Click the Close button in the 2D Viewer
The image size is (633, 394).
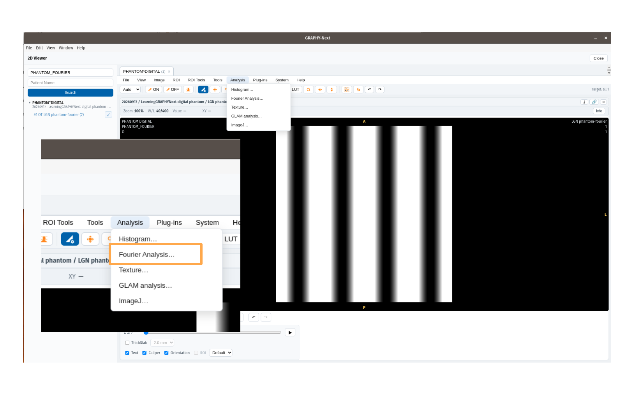click(599, 58)
